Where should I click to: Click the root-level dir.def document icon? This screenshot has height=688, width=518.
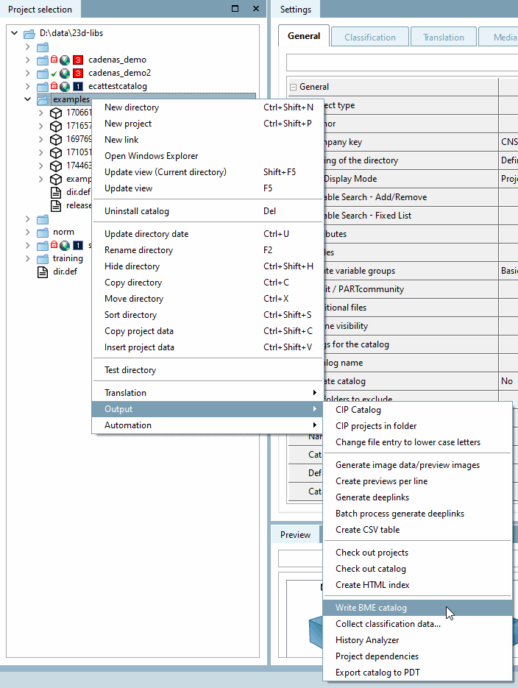[43, 272]
